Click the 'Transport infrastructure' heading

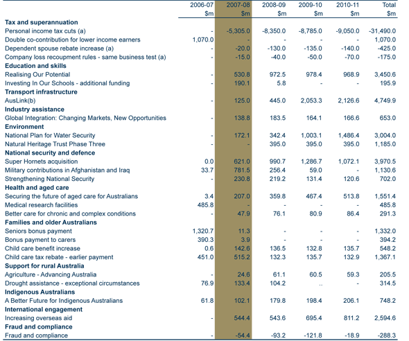(x=41, y=91)
